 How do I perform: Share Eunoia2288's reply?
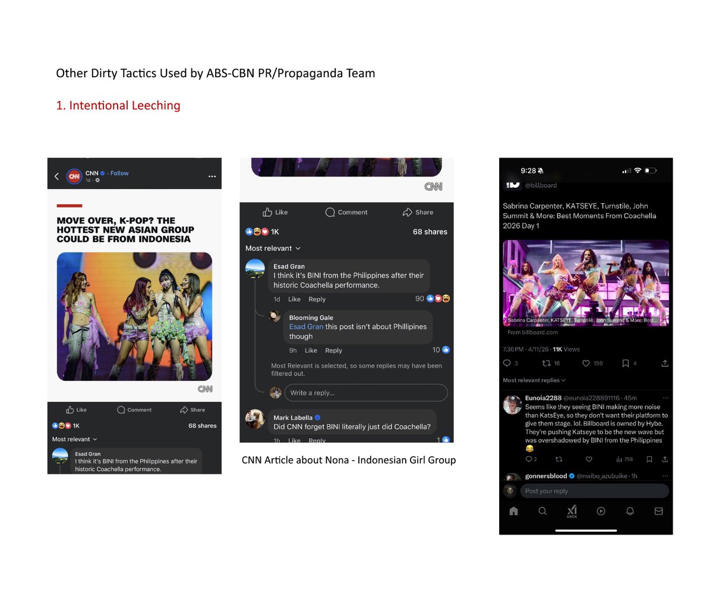[665, 459]
